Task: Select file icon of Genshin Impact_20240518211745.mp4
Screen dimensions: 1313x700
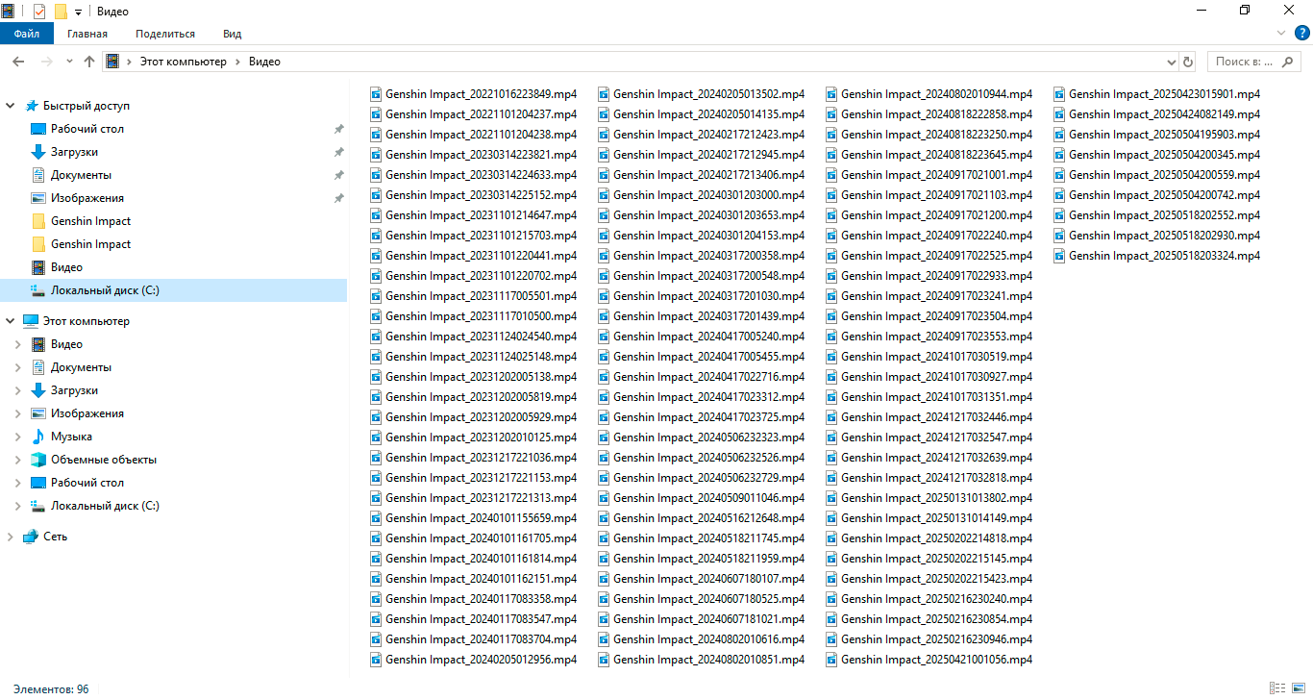Action: 604,538
